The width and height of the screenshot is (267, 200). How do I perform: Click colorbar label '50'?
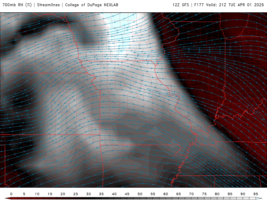(140, 194)
